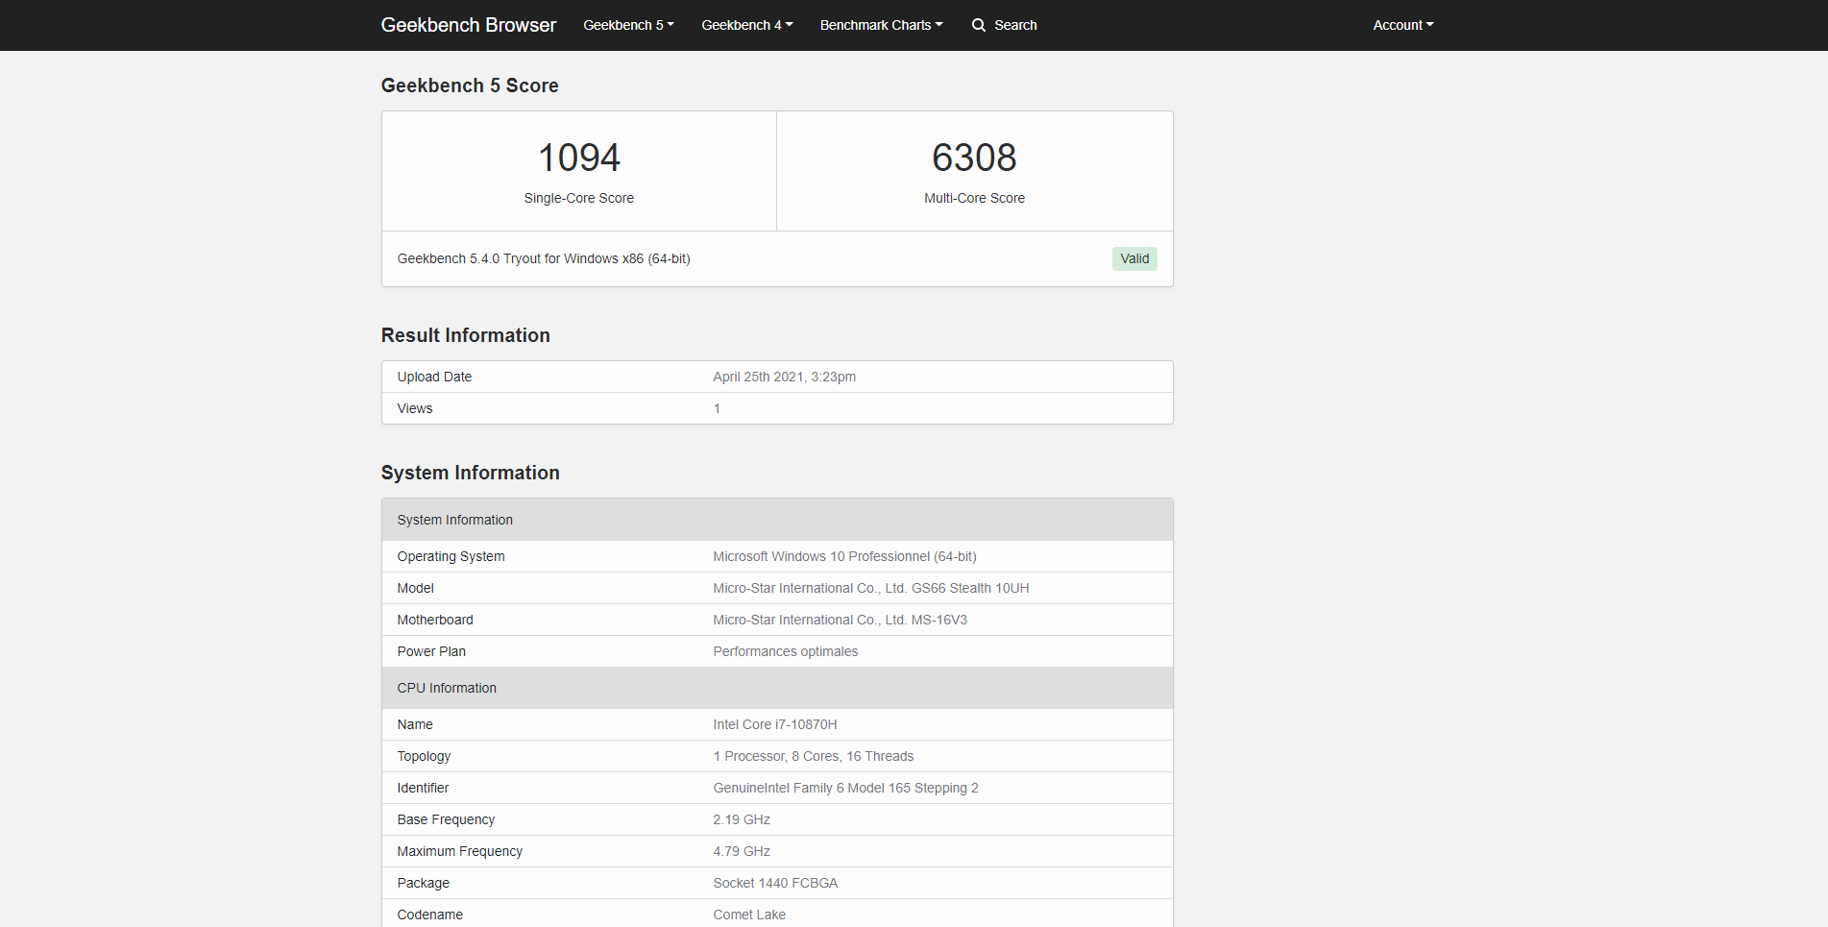Click the magnifier search icon
The height and width of the screenshot is (927, 1828).
point(978,25)
